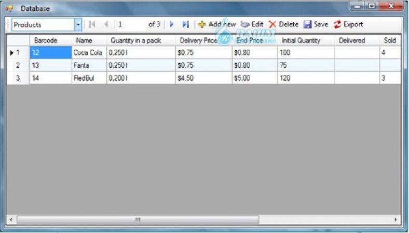The width and height of the screenshot is (409, 233).
Task: Select the barcode cell '12'
Action: tap(50, 53)
